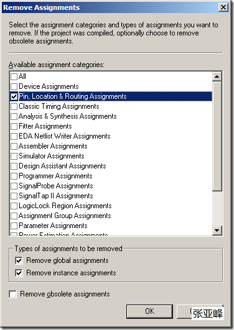Click the OK button
This screenshot has height=330, width=234.
click(150, 311)
